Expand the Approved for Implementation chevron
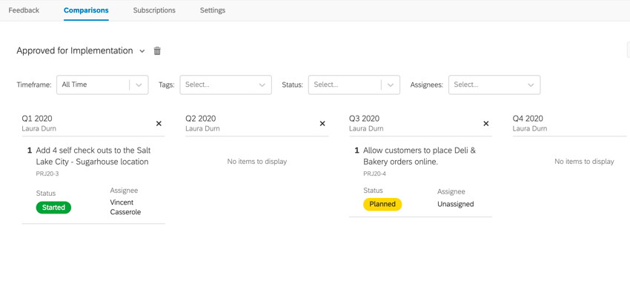This screenshot has width=630, height=281. click(x=142, y=51)
